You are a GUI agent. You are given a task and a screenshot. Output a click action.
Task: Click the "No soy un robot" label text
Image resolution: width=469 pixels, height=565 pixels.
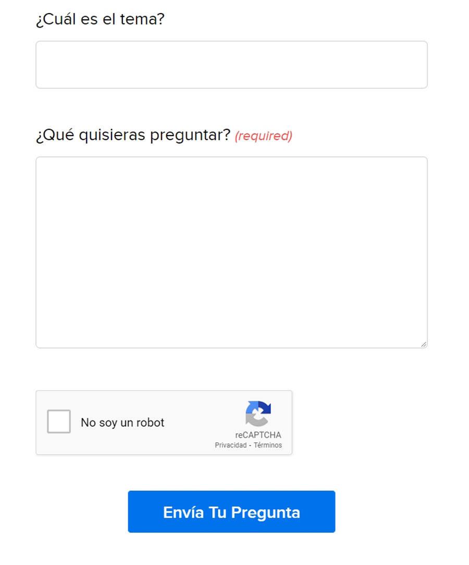pos(122,423)
